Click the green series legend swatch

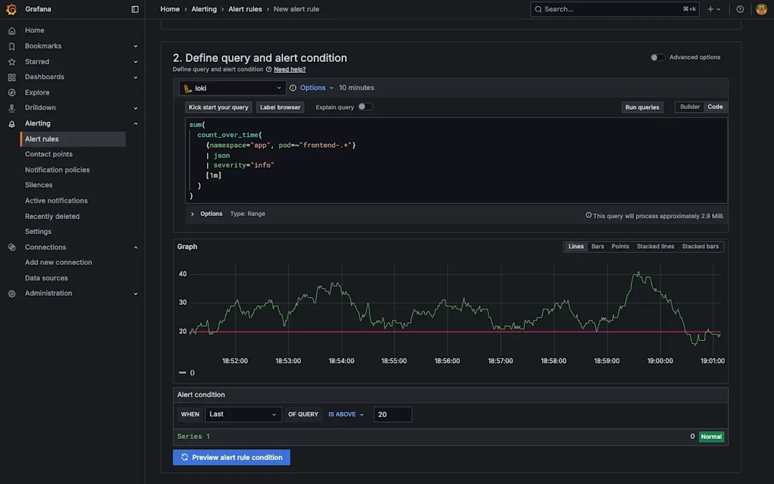[x=182, y=372]
